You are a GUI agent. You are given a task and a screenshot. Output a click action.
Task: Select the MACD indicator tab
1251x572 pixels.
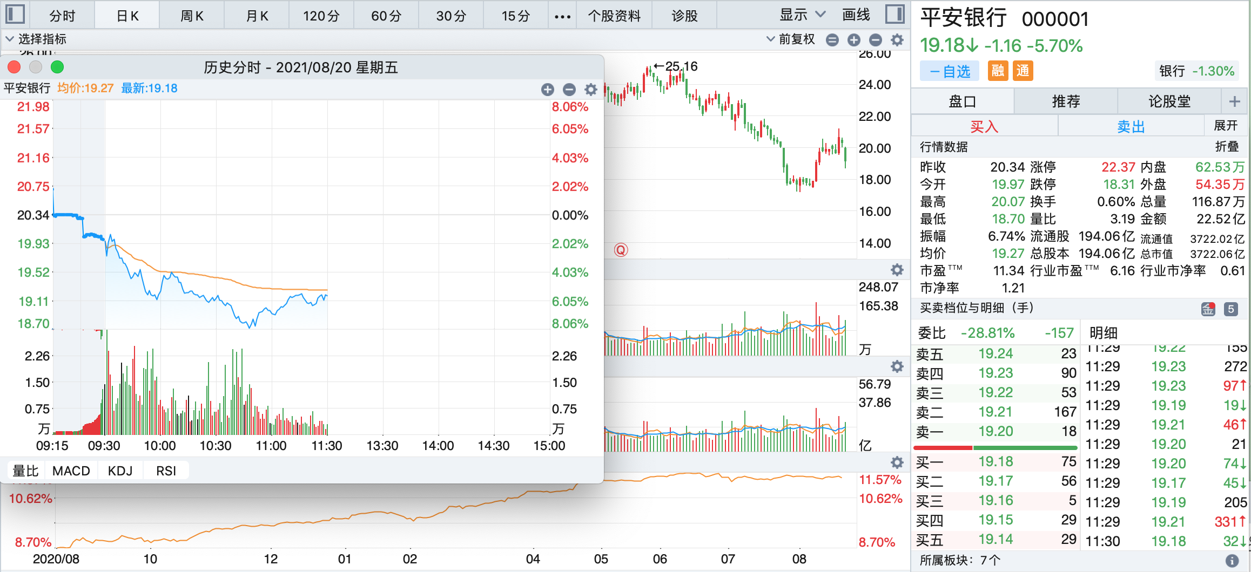tap(71, 471)
